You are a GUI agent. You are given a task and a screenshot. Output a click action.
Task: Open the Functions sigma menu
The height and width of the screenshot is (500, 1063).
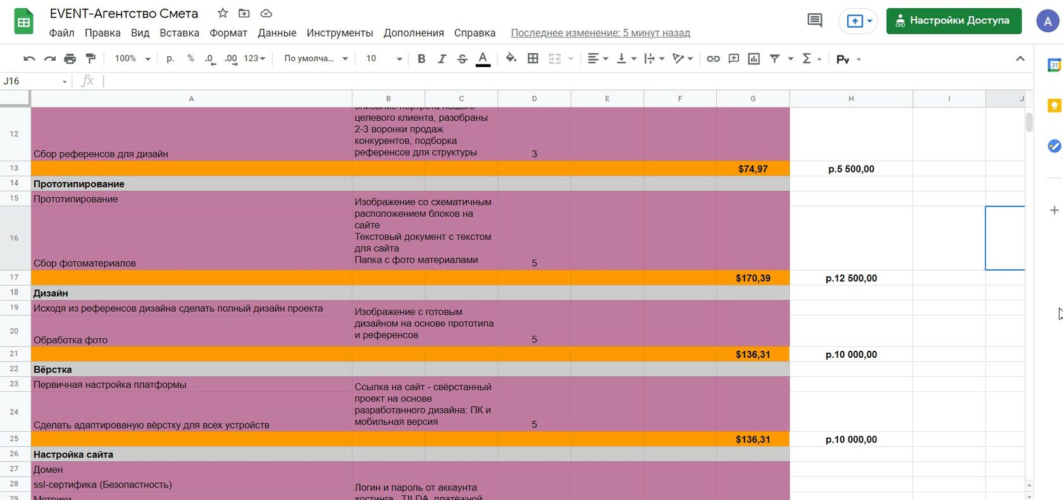811,59
